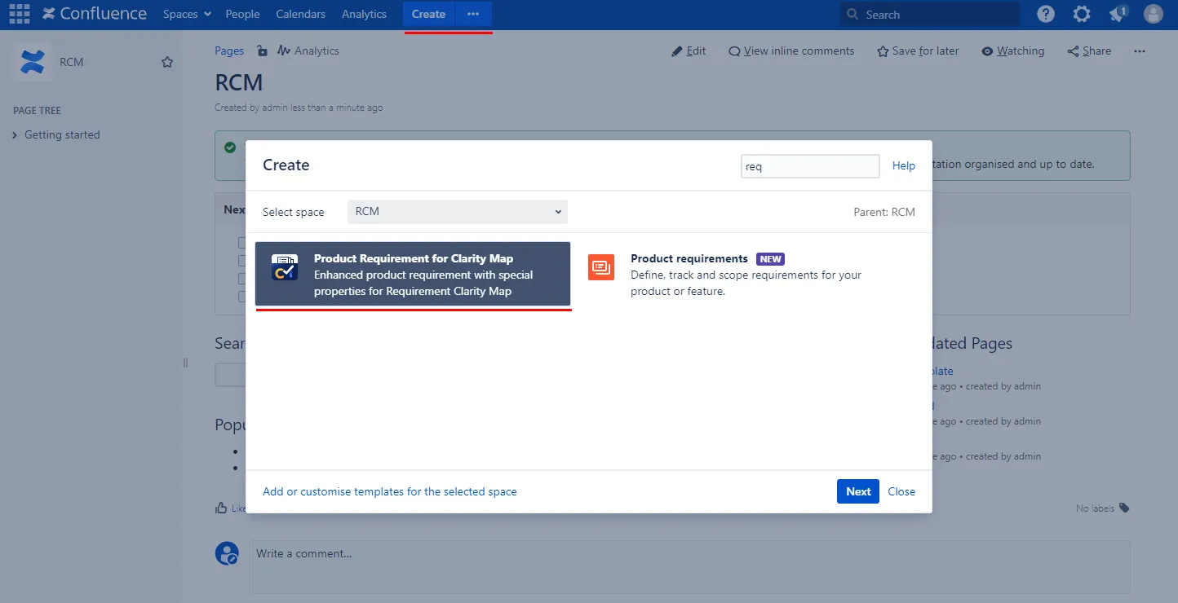Star the RCM space as favorite
1178x603 pixels.
[167, 62]
